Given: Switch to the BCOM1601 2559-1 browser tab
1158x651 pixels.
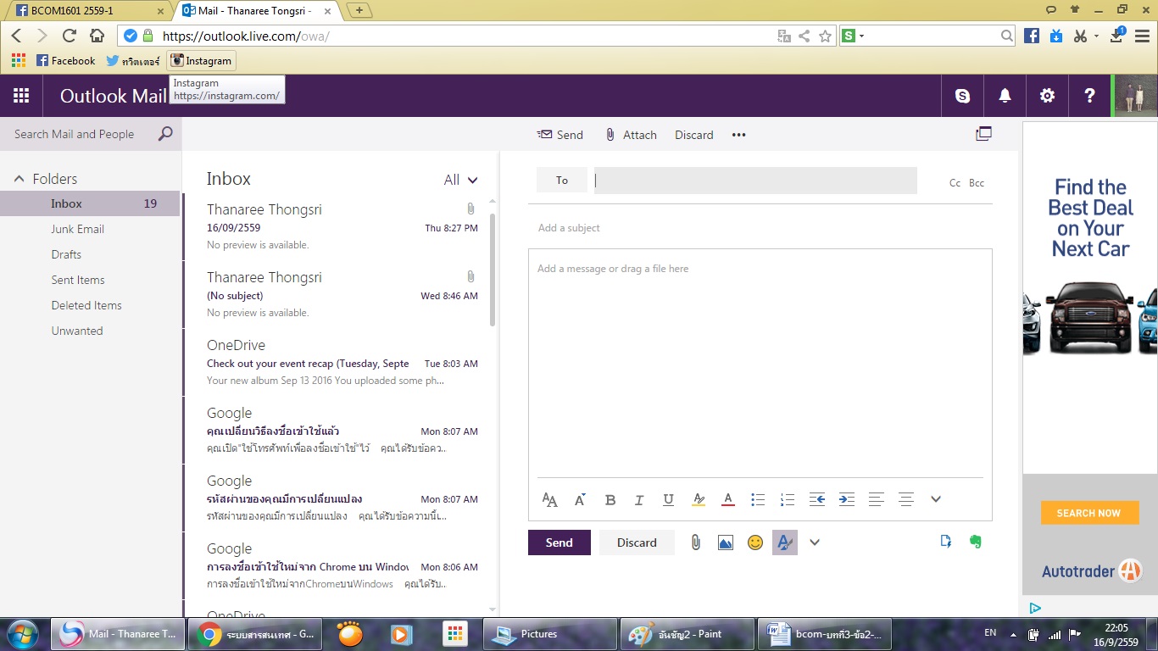Looking at the screenshot, I should 88,10.
